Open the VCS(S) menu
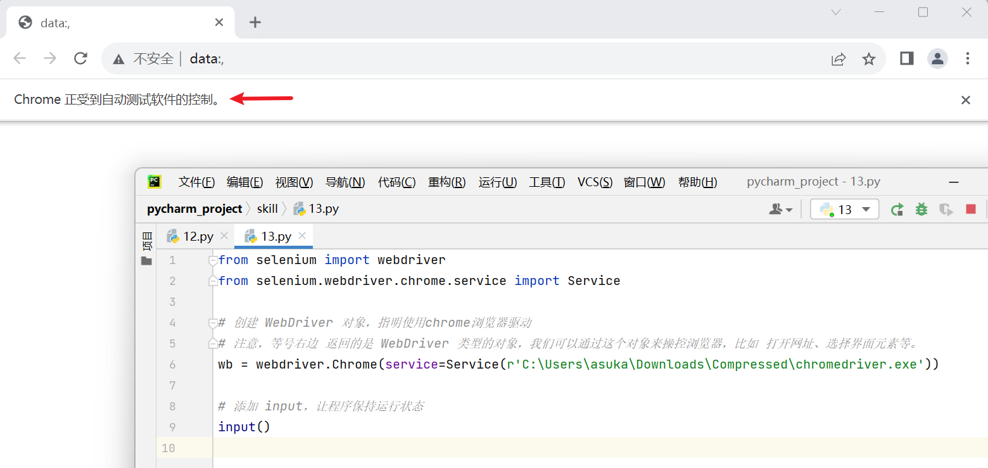The width and height of the screenshot is (988, 468). (595, 182)
